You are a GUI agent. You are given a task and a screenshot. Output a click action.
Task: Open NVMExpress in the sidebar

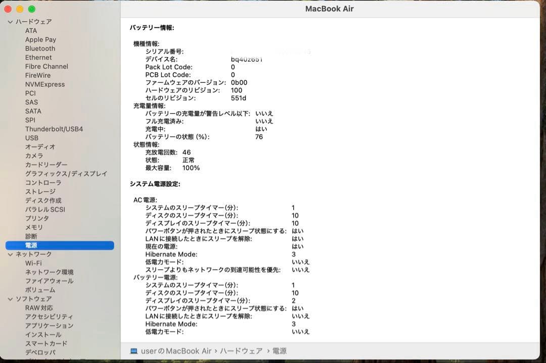(45, 84)
